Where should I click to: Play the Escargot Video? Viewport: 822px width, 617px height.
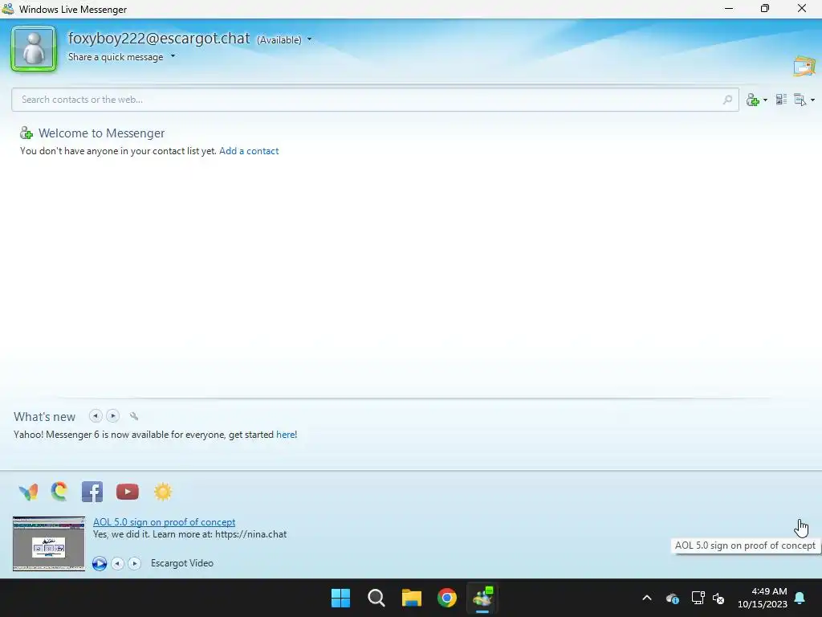tap(99, 563)
